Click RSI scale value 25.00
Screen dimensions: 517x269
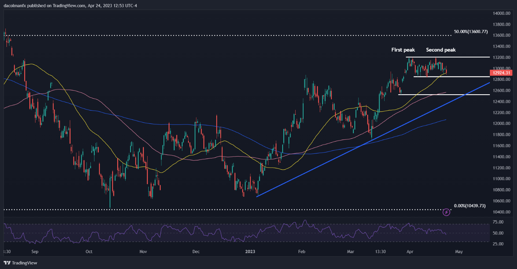tap(499, 244)
